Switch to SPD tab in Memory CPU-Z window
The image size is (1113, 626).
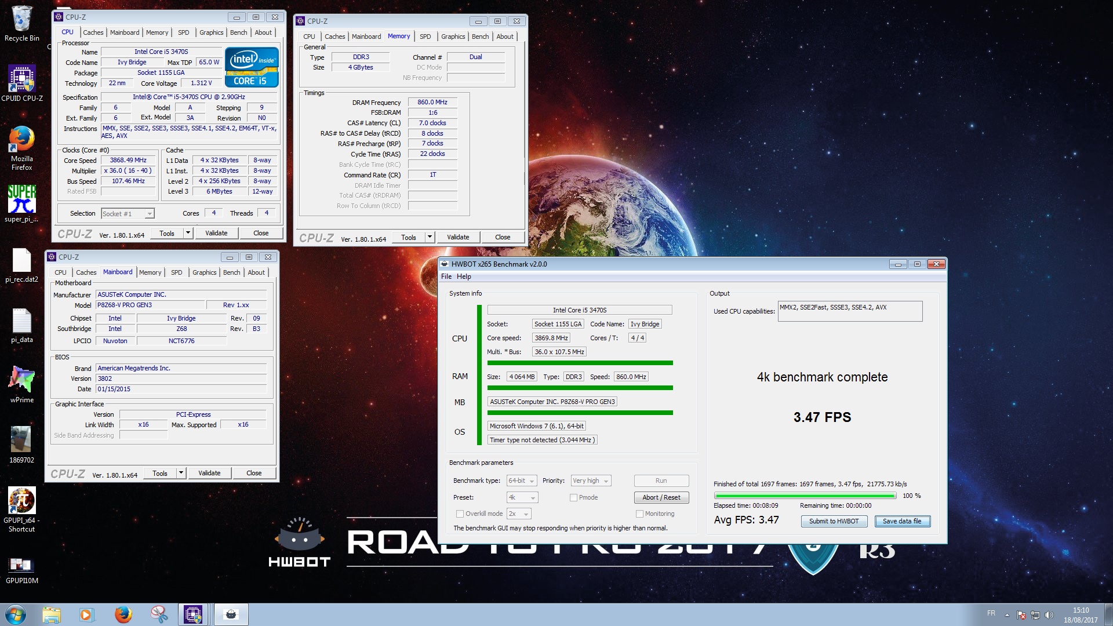(425, 37)
